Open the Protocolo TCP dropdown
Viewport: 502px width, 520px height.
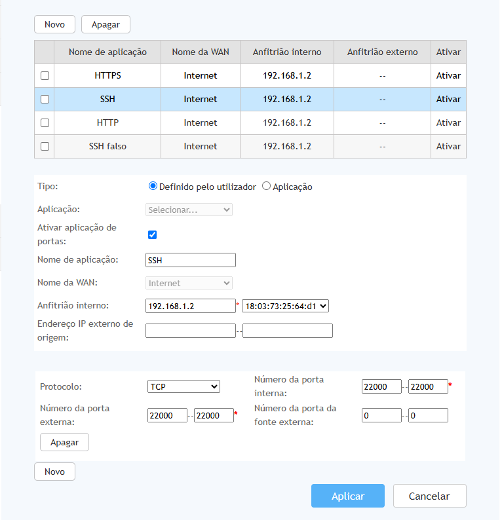(183, 387)
